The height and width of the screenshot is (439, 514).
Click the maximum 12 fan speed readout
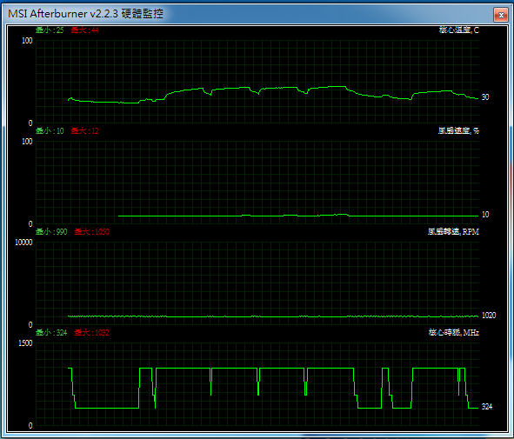click(84, 131)
